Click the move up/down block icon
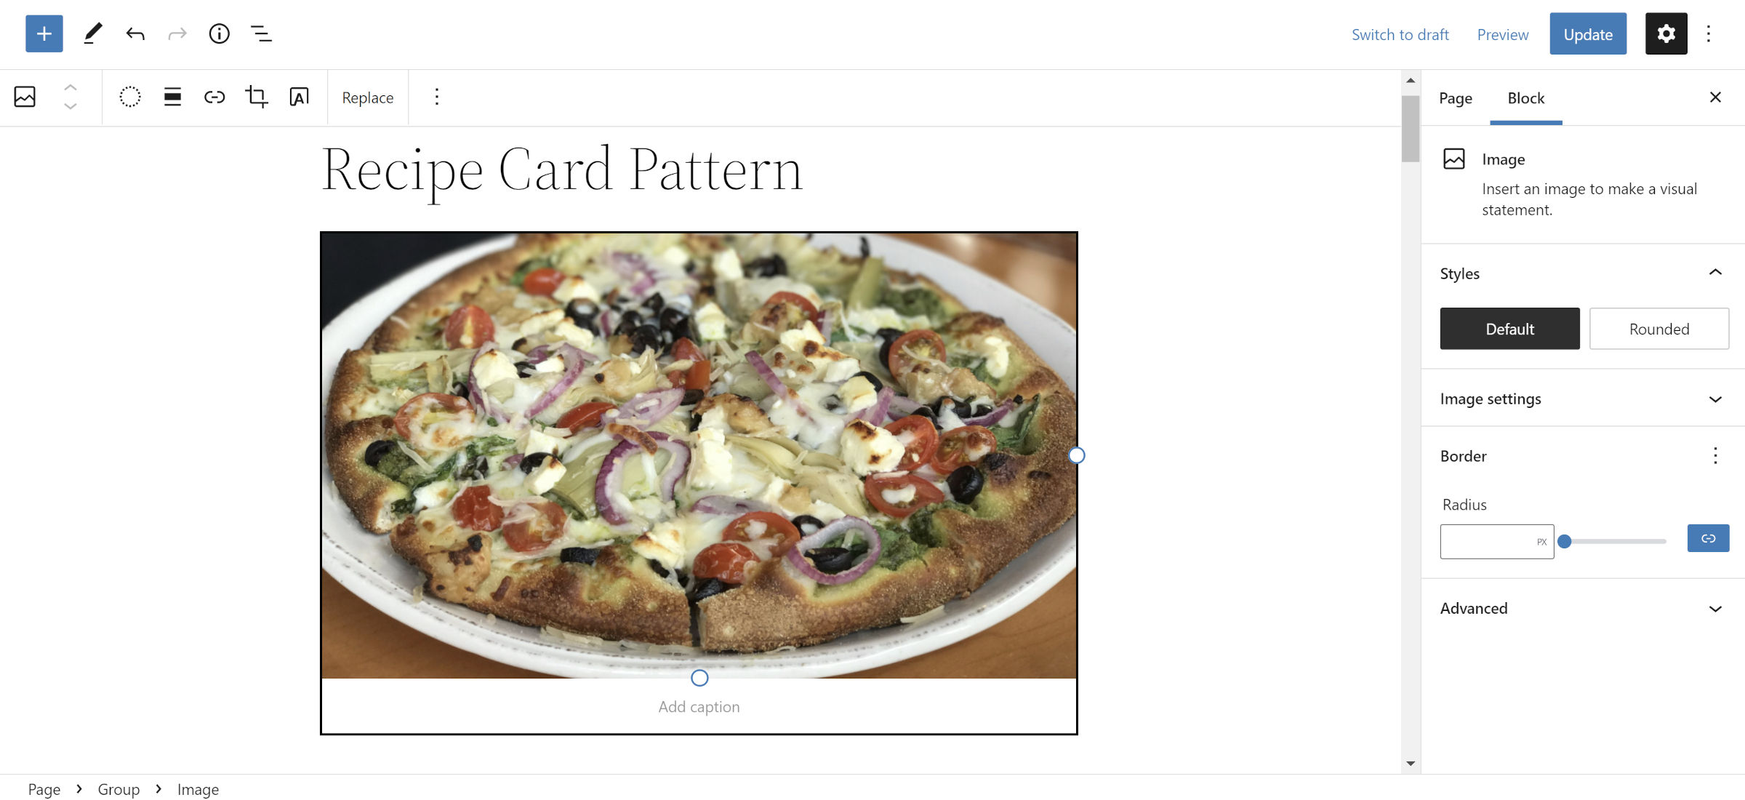The image size is (1745, 800). point(69,97)
